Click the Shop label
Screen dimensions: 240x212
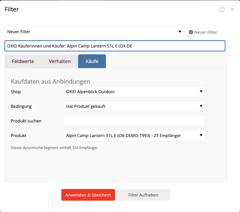pos(16,92)
